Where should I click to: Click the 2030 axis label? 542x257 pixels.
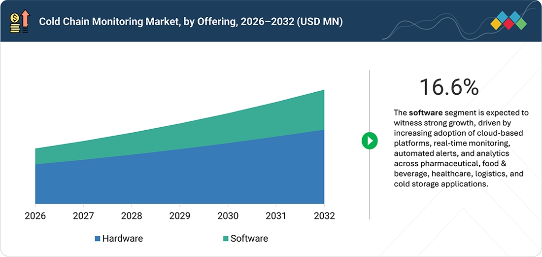point(228,216)
